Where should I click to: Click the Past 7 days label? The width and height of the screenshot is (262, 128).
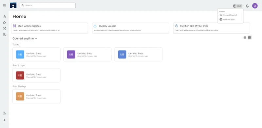coord(19,66)
